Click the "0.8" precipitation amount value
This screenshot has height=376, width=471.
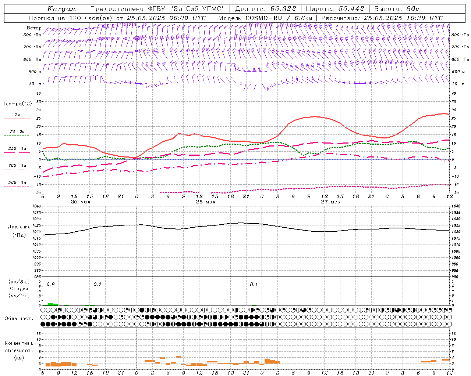click(x=51, y=285)
